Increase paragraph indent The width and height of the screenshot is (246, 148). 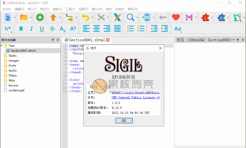click(164, 29)
